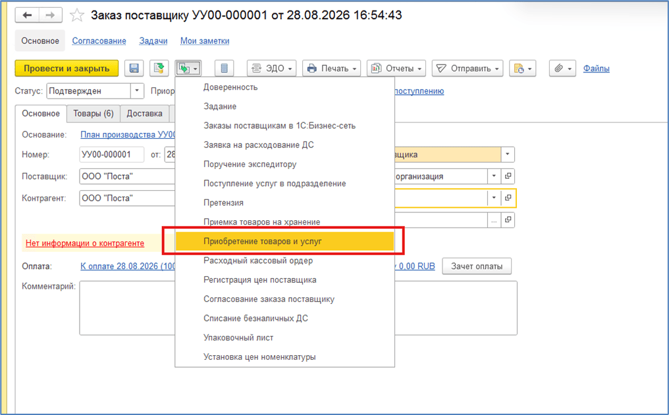This screenshot has height=415, width=669.
Task: Open the document movements list icon
Action: click(x=224, y=68)
